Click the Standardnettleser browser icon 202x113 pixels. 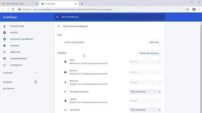click(4, 59)
